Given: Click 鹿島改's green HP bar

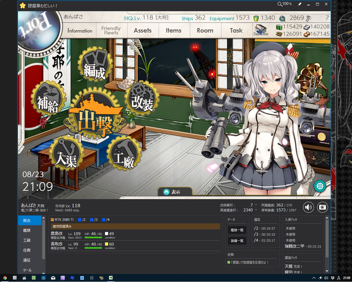Looking at the screenshot, I should [93, 237].
